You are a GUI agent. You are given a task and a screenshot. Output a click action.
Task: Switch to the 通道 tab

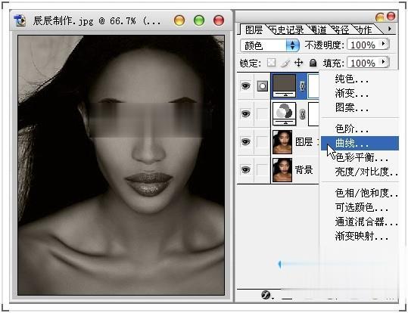pos(318,30)
